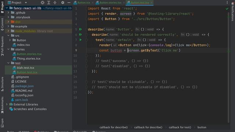Select Thing.stories.tsx in the project tree
Image resolution: width=235 pixels, height=132 pixels.
click(29, 59)
